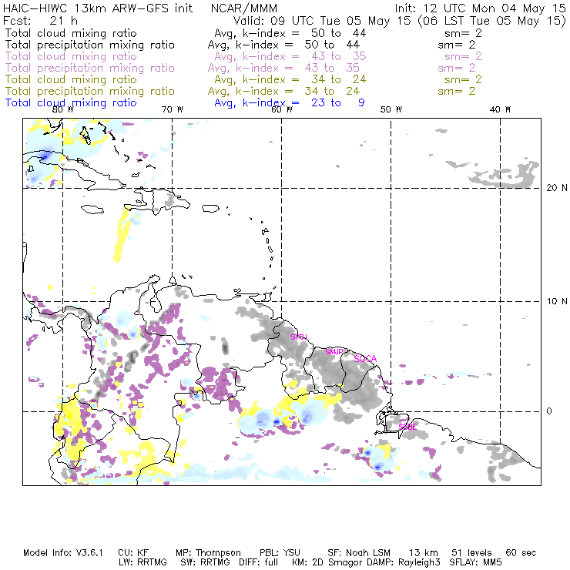Click 'sm= 2' on the top black row
The height and width of the screenshot is (570, 570).
pyautogui.click(x=463, y=33)
